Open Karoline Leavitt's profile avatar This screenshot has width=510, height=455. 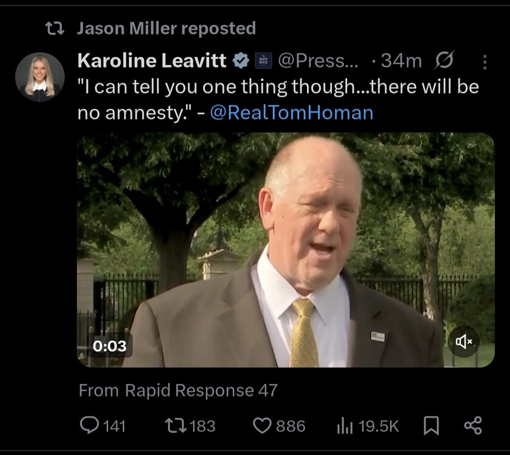40,77
